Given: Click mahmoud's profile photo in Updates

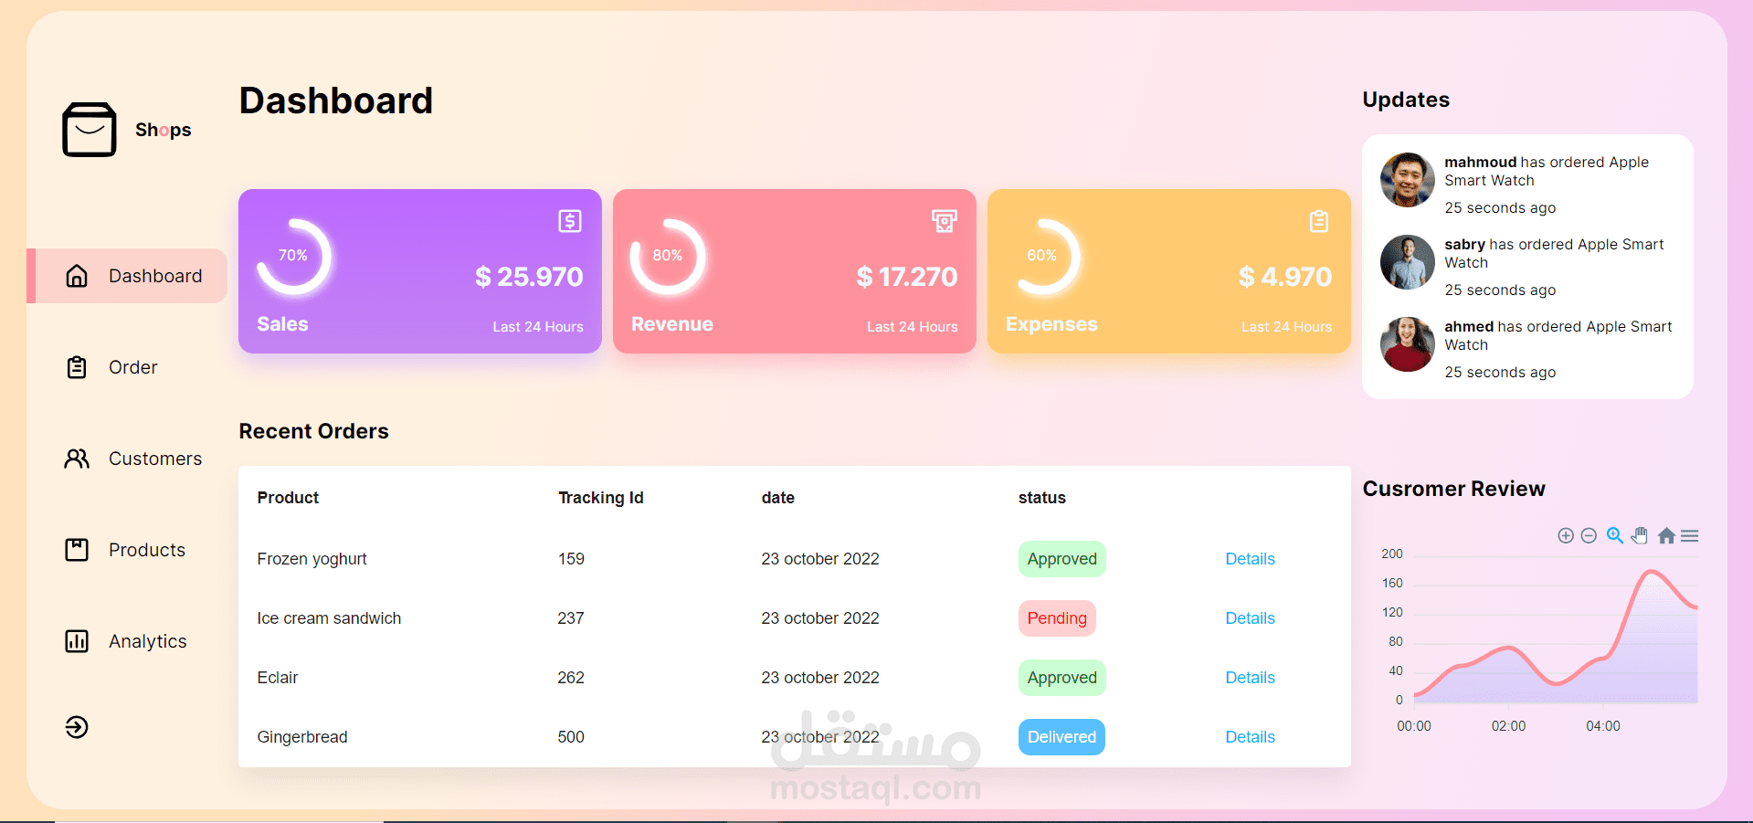Looking at the screenshot, I should pyautogui.click(x=1408, y=180).
